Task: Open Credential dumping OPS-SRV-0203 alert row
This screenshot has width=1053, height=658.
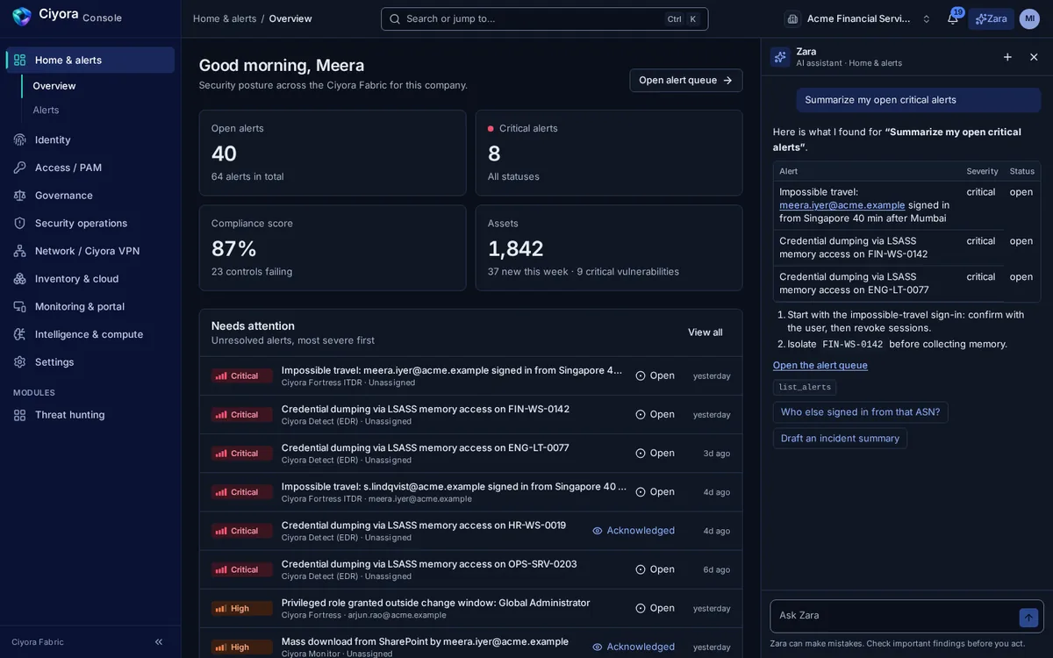Action: (x=471, y=569)
